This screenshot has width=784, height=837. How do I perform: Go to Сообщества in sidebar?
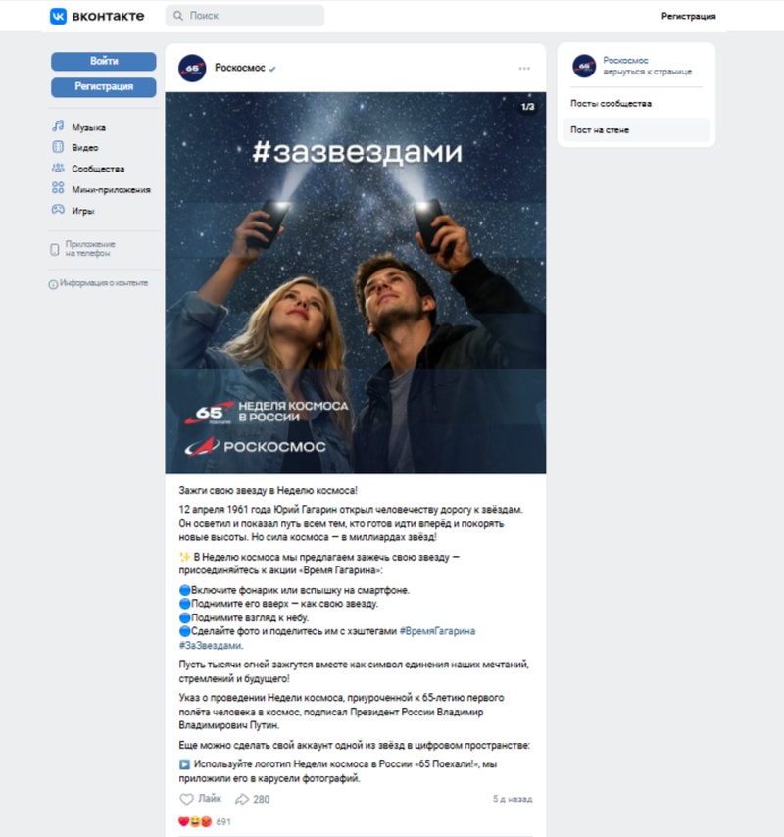click(x=97, y=169)
